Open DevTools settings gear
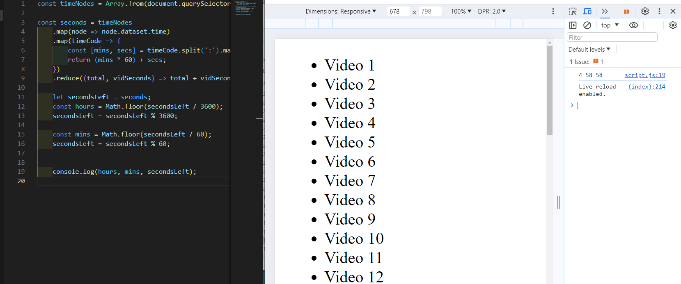The height and width of the screenshot is (284, 681). click(645, 11)
